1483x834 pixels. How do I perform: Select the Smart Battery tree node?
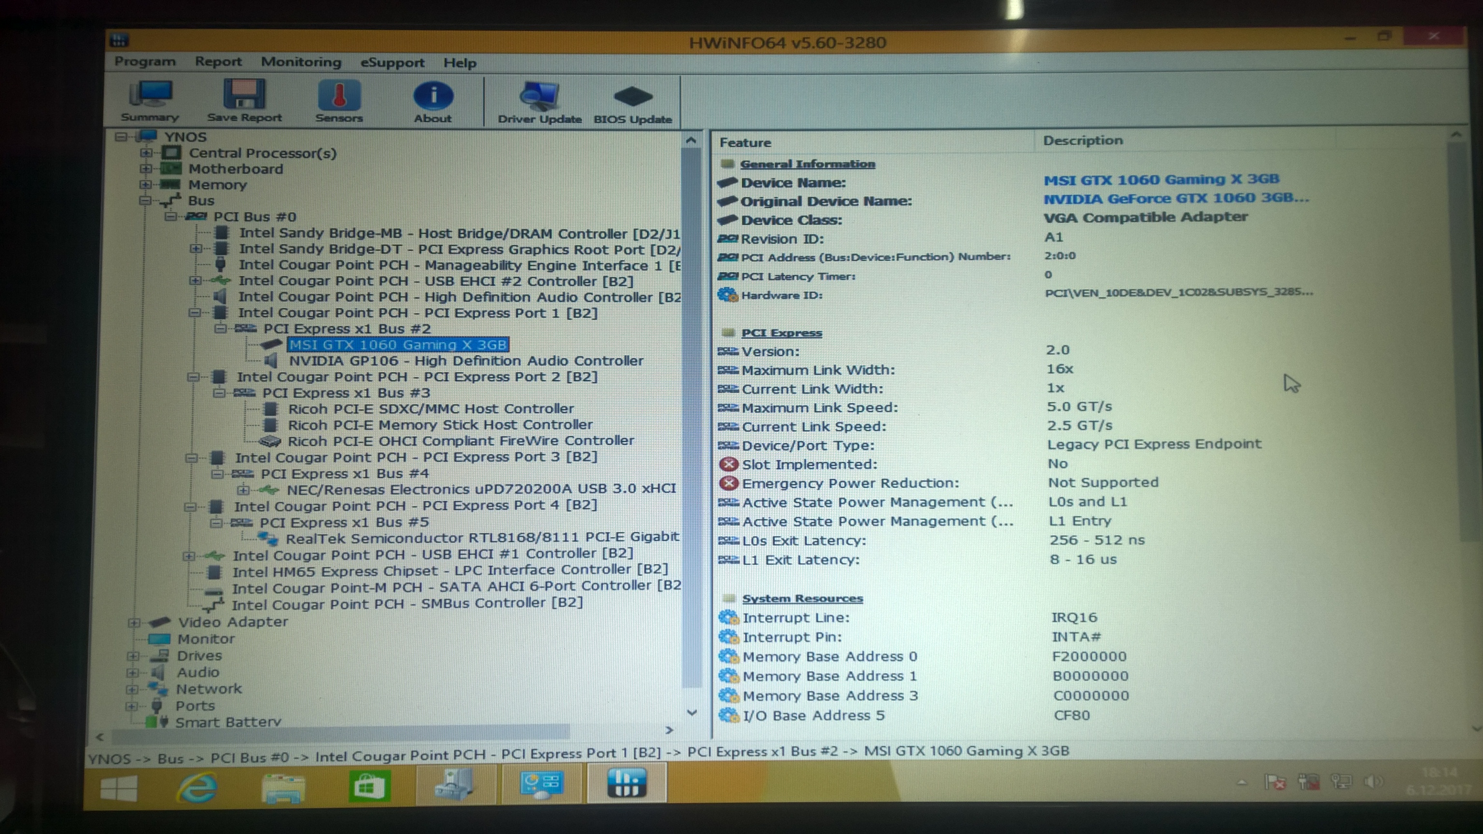[x=228, y=722]
